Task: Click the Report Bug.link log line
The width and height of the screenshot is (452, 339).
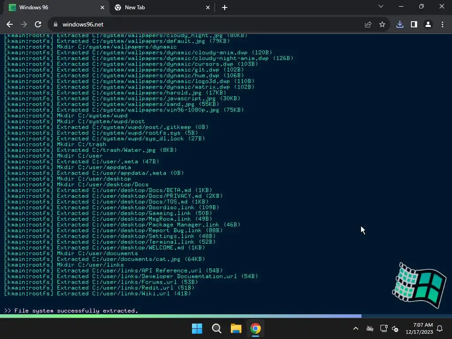Action: coord(113,230)
